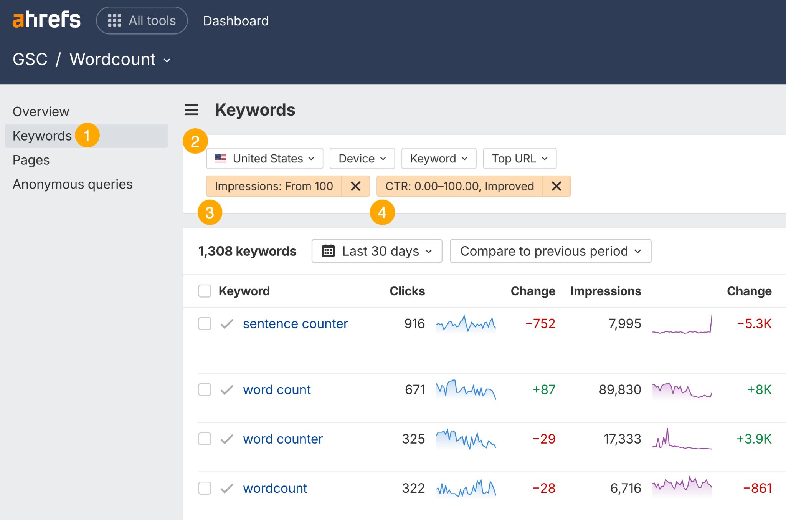Viewport: 786px width, 520px height.
Task: Expand the Top URL filter
Action: pyautogui.click(x=519, y=158)
